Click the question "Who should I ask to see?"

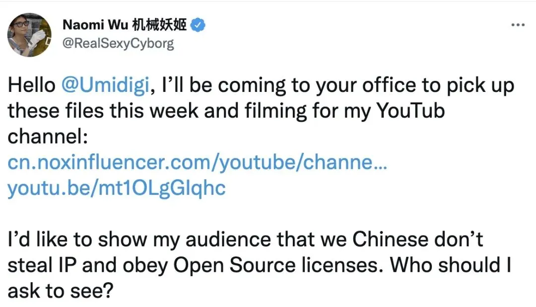click(260, 278)
